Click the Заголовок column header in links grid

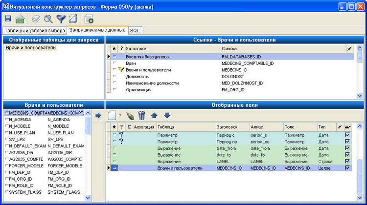[x=173, y=48]
